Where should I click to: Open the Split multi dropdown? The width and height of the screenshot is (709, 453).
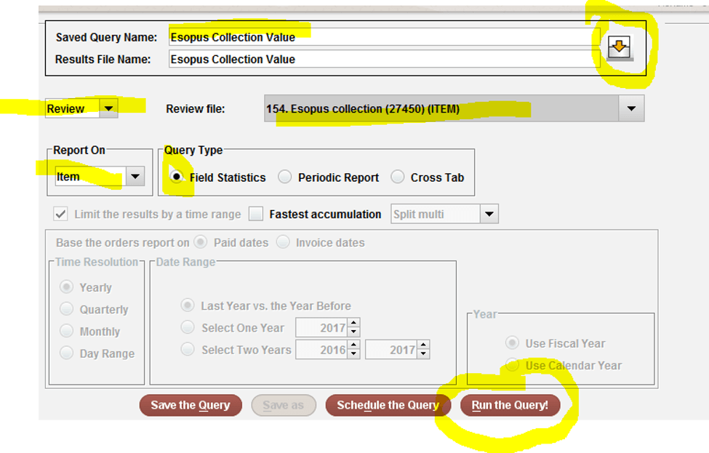(489, 214)
